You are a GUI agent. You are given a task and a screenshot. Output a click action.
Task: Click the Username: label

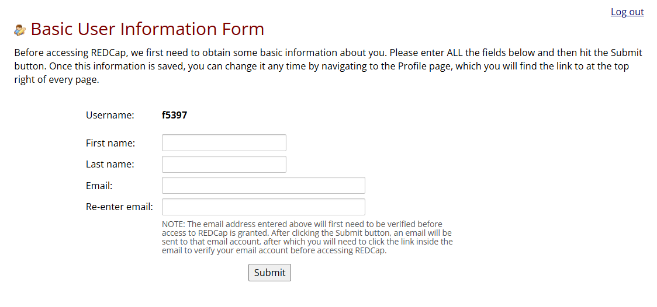click(x=110, y=115)
